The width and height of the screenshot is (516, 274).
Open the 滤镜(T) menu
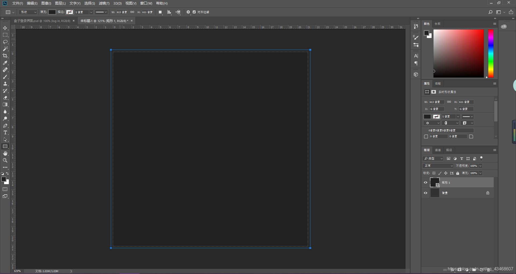[104, 3]
